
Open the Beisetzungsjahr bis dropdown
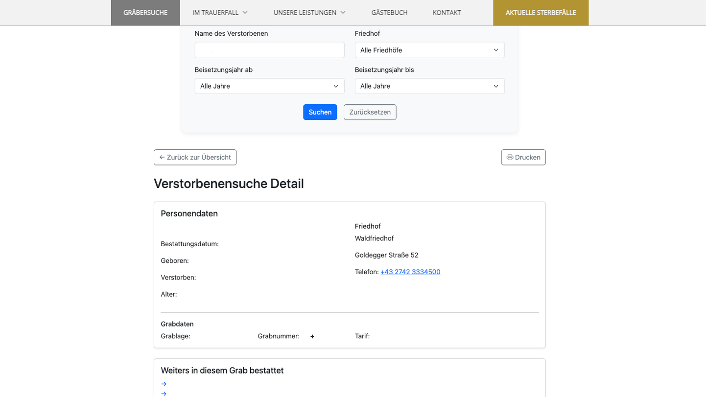coord(429,86)
